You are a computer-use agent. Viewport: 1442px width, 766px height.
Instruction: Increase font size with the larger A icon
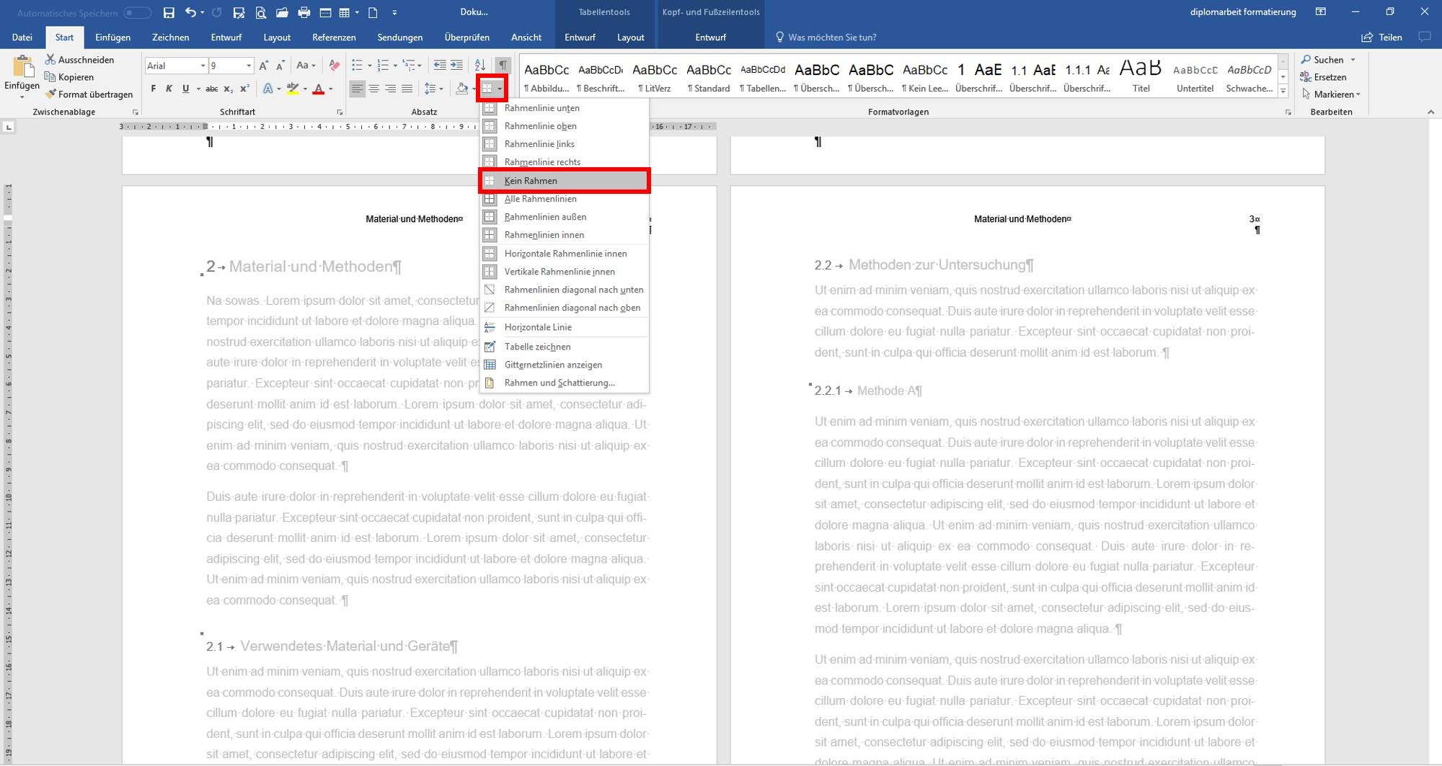click(x=264, y=66)
